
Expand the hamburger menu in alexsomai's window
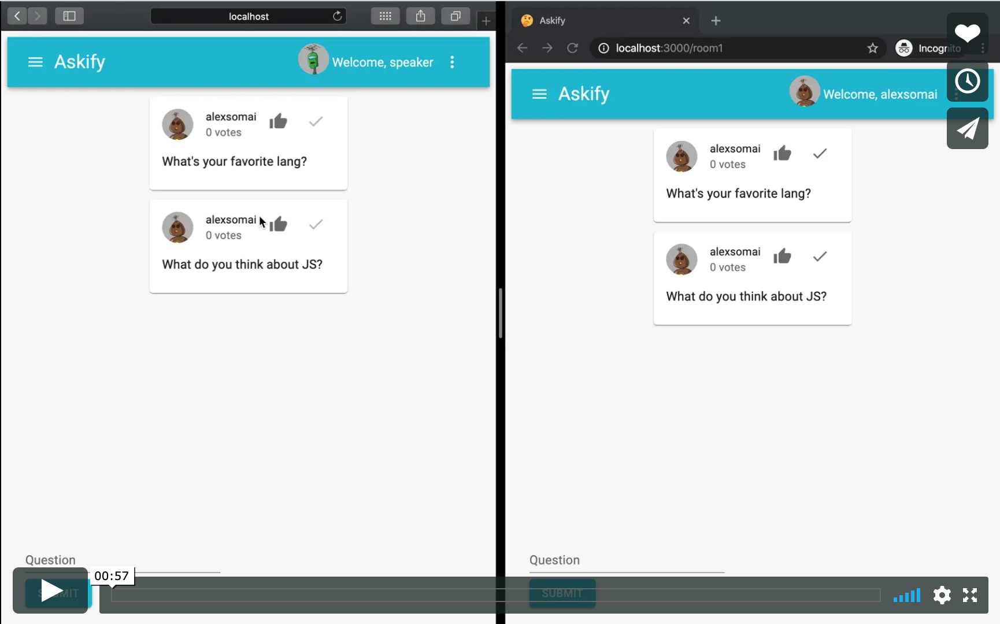pyautogui.click(x=539, y=94)
